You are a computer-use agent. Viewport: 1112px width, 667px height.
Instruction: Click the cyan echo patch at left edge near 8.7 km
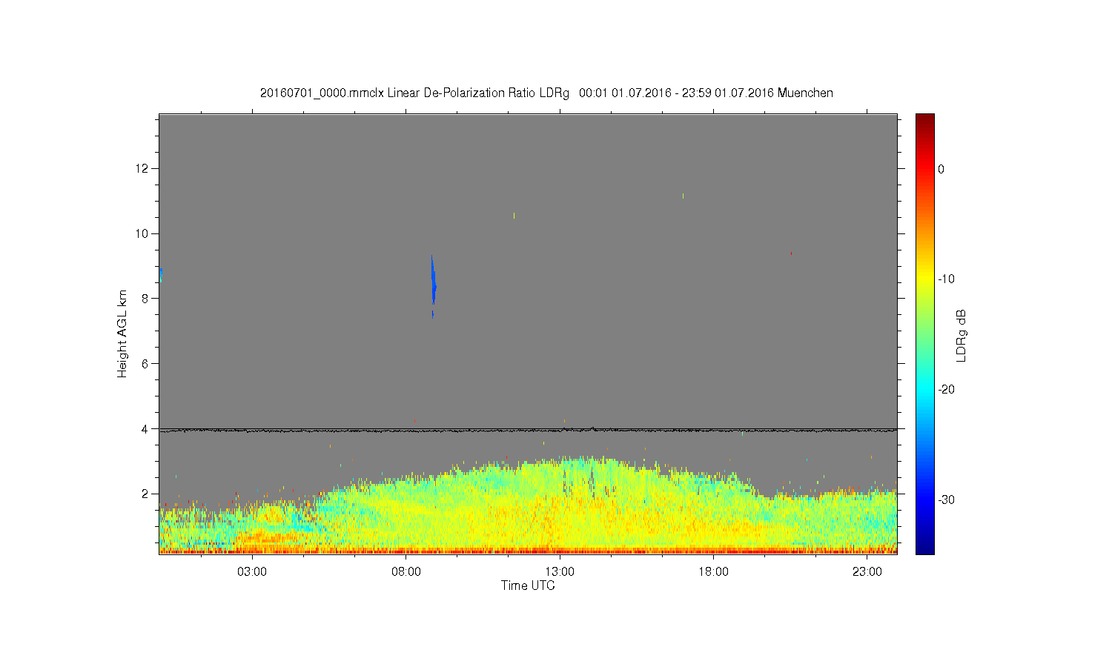pos(161,275)
